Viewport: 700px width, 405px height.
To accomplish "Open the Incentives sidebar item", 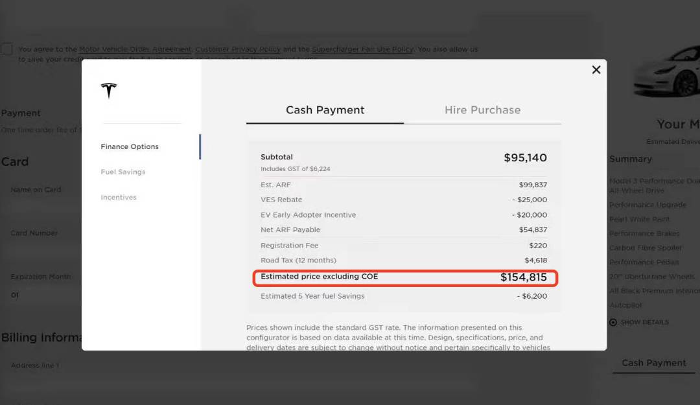I will coord(119,197).
